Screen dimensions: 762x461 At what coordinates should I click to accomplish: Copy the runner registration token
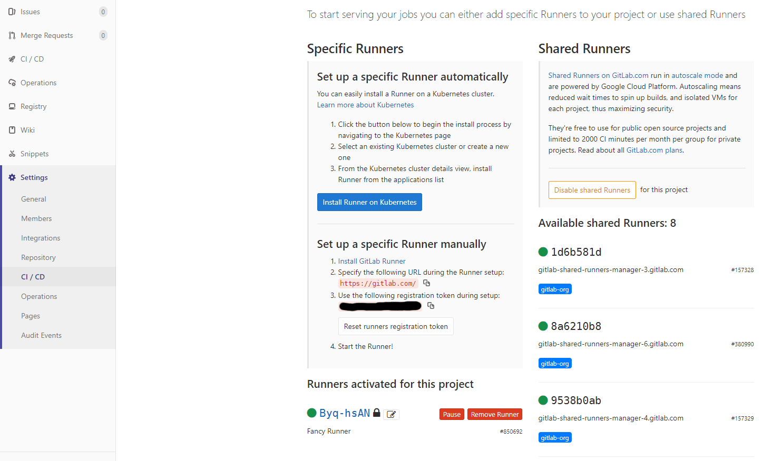[431, 305]
